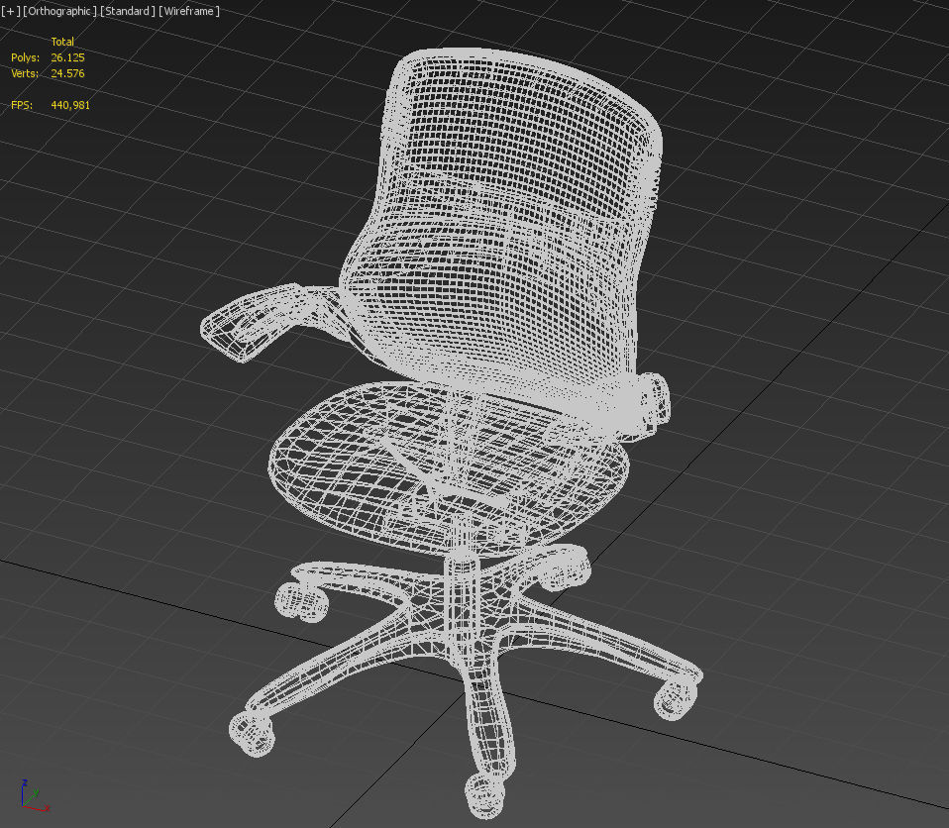Open the Orthographic view label menu
This screenshot has width=949, height=828.
coord(59,11)
